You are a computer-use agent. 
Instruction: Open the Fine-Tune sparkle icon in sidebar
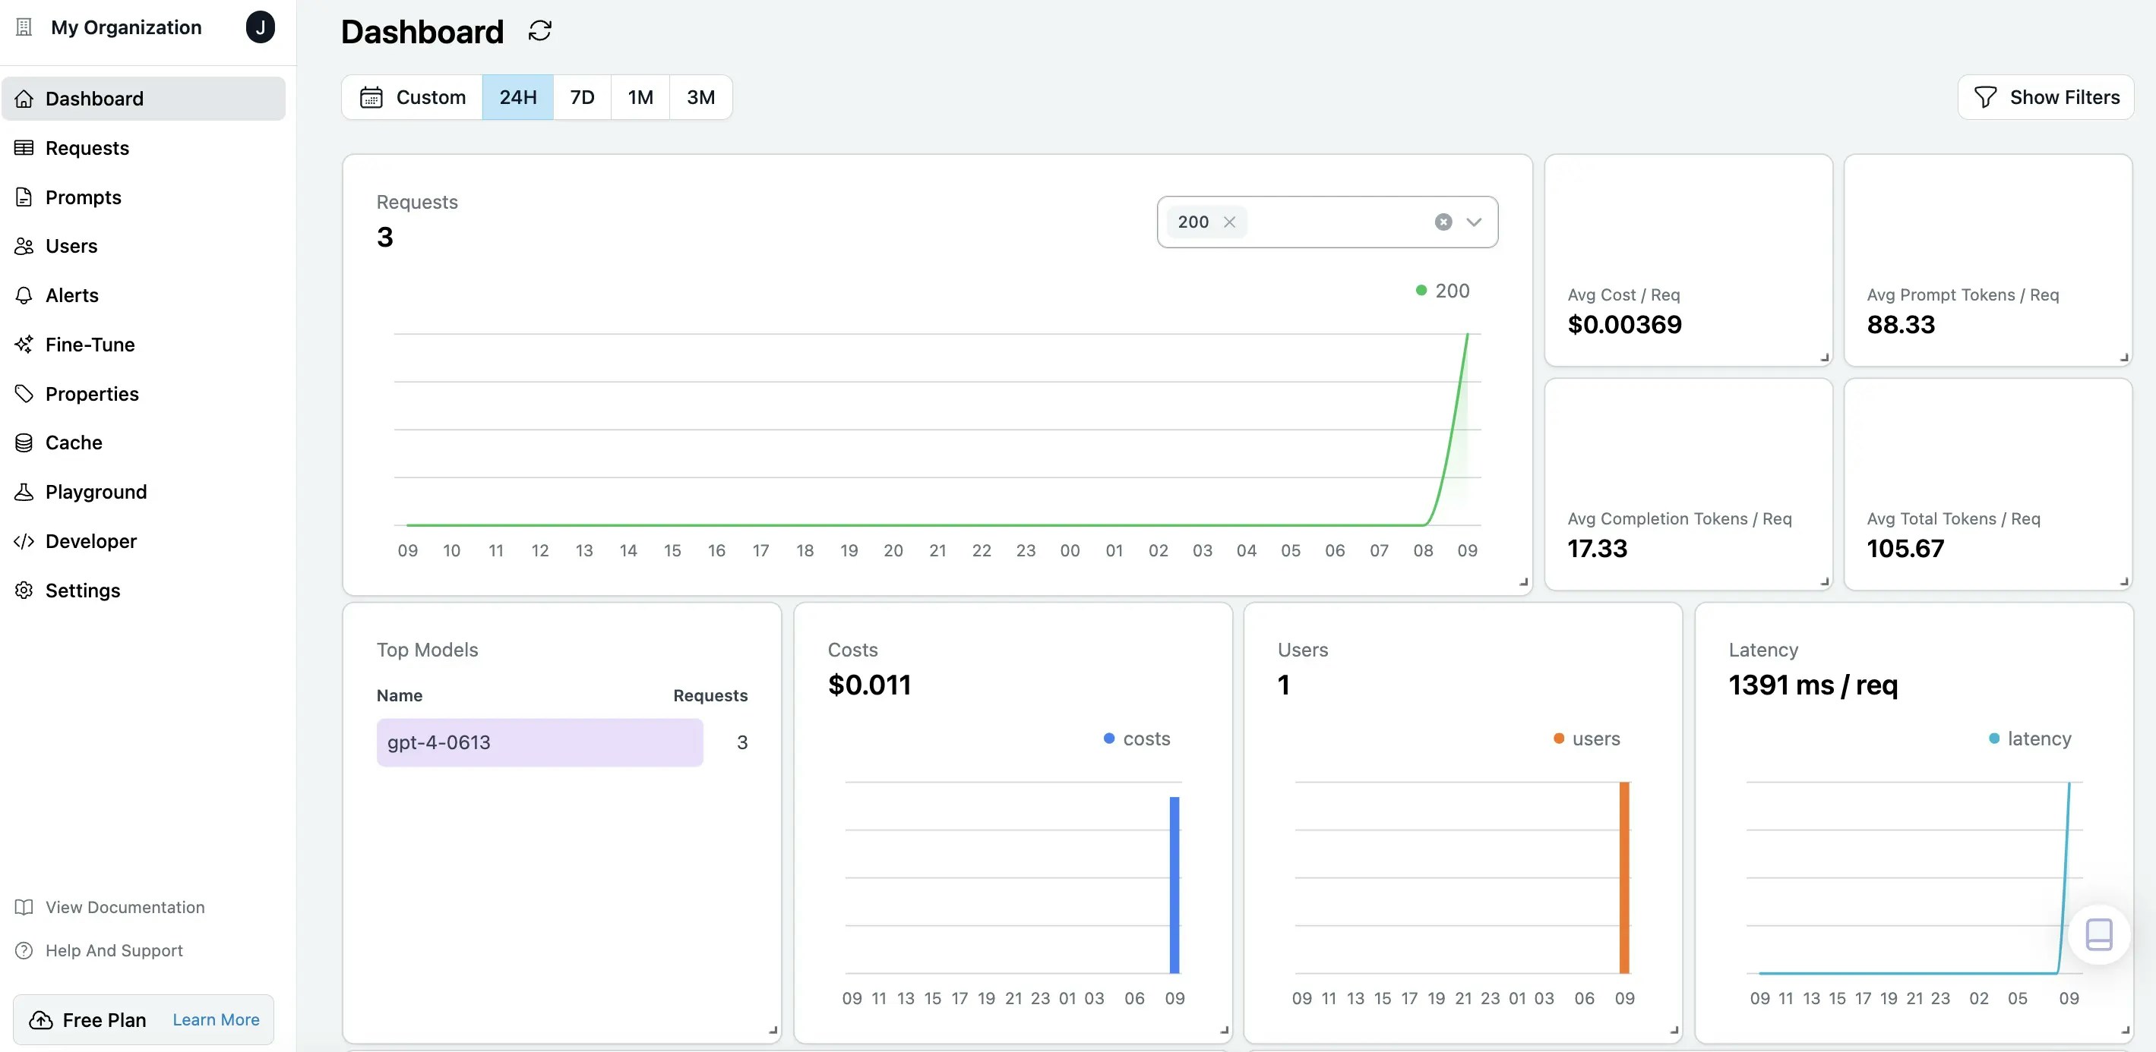click(24, 345)
